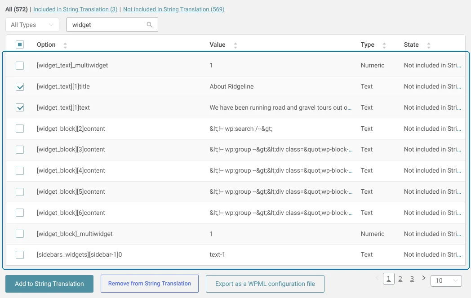Click Add to String Translation button
Image resolution: width=471 pixels, height=298 pixels.
click(49, 284)
